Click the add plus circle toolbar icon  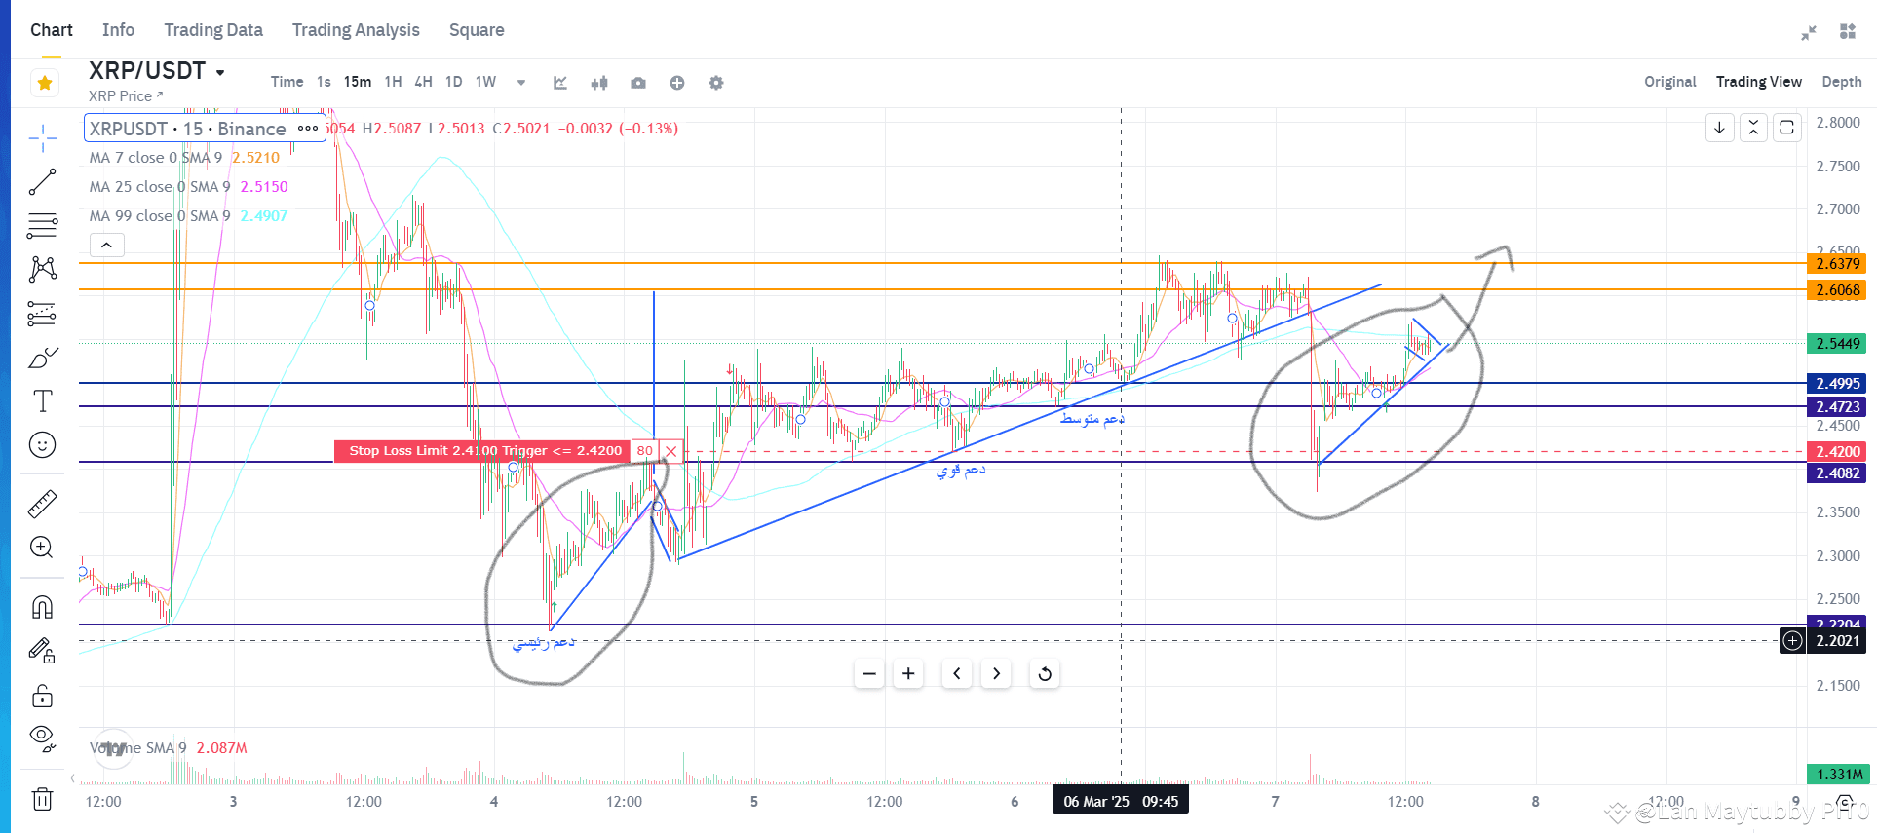pyautogui.click(x=677, y=83)
